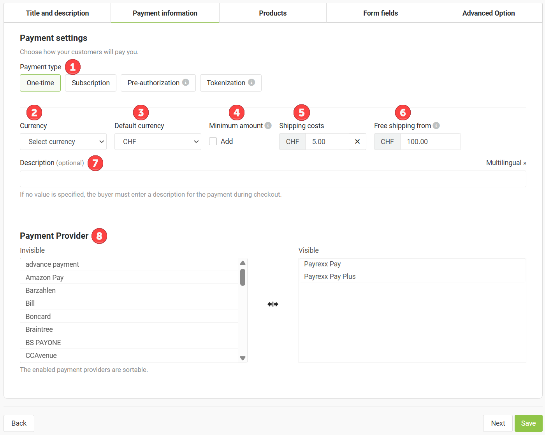Click into the Description text field
545x435 pixels.
[x=272, y=179]
